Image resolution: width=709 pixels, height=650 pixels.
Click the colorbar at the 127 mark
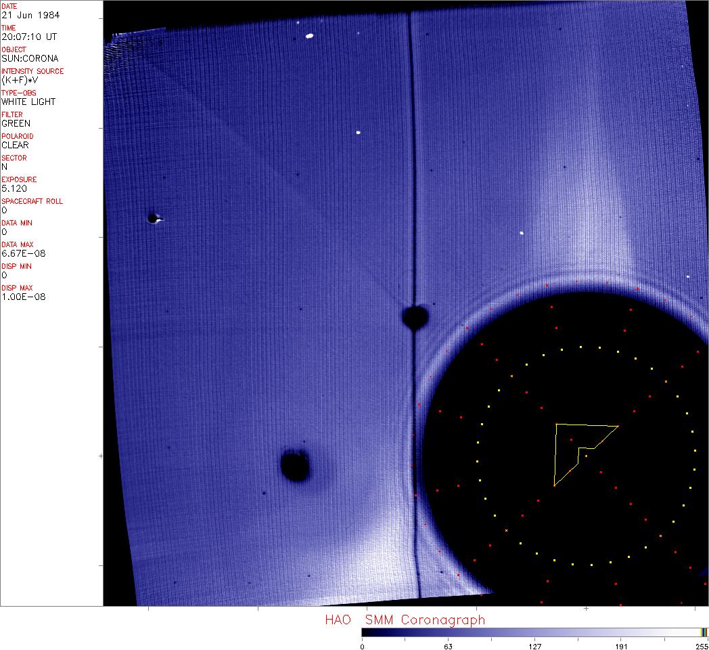click(534, 632)
